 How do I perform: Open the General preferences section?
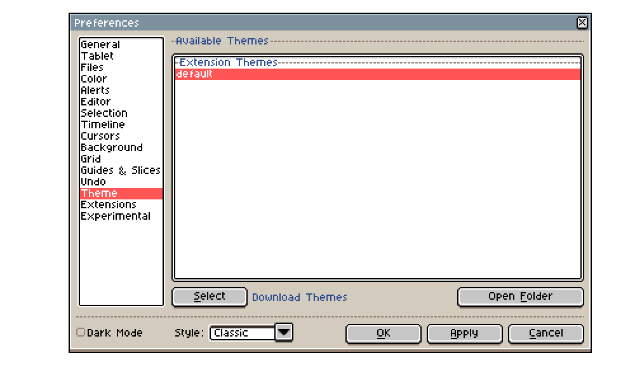click(x=121, y=44)
